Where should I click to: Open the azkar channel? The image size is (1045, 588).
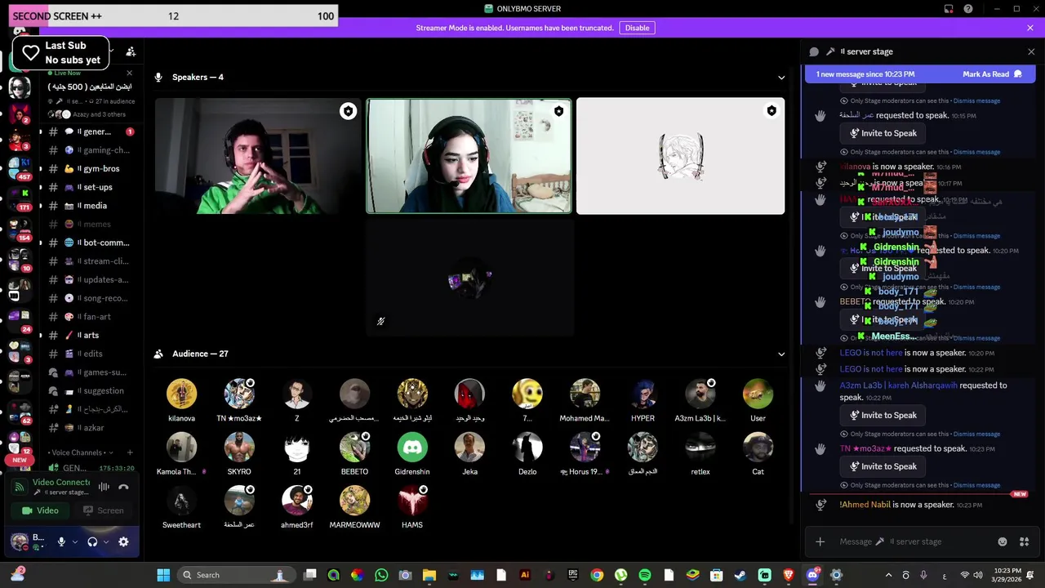[x=88, y=428]
